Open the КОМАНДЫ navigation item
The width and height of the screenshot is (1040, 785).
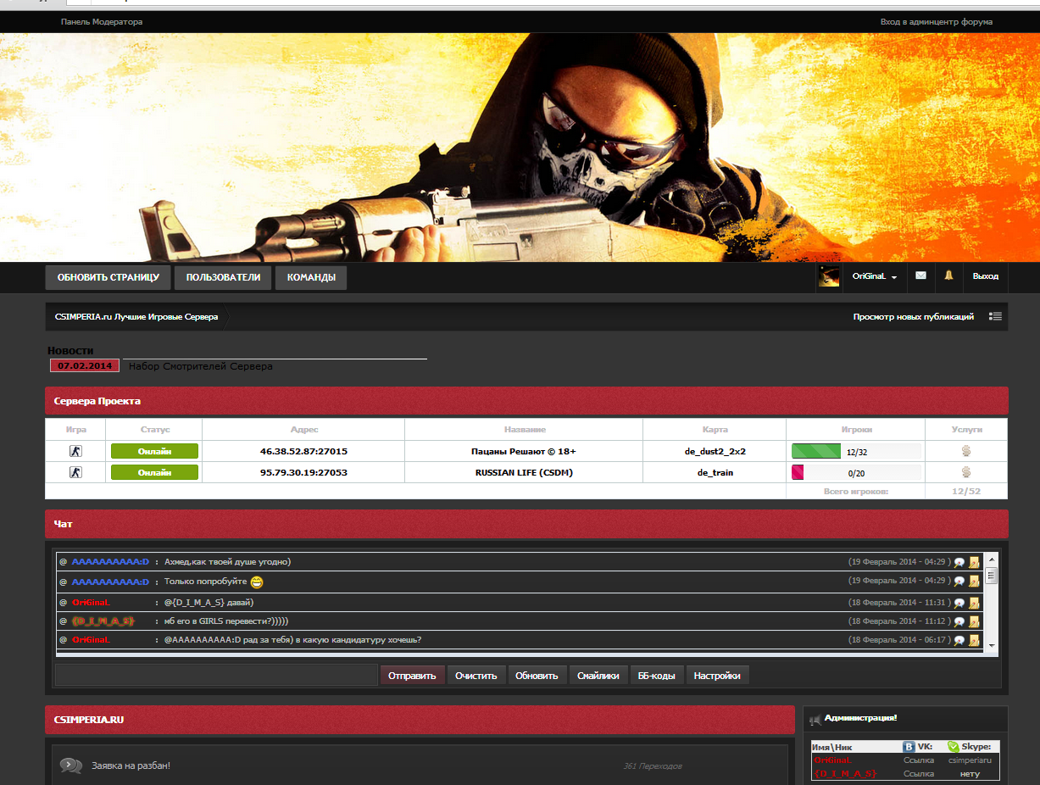pyautogui.click(x=311, y=277)
